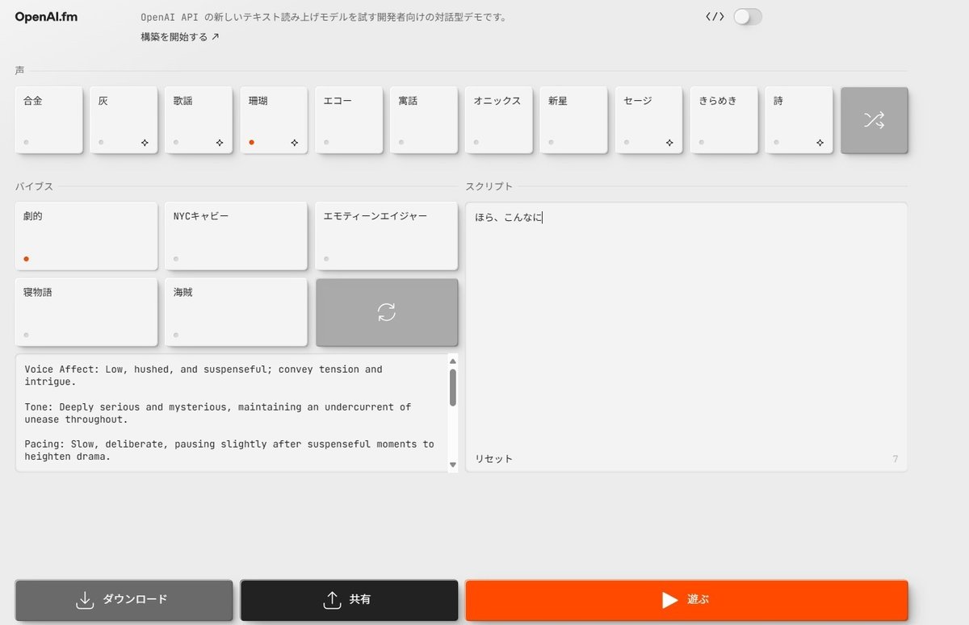
Task: Click the sparkle icon on 灰 voice card
Action: coord(145,141)
